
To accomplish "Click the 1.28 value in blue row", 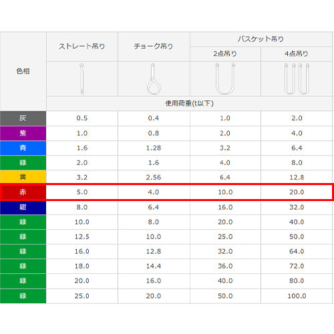I will point(154,148).
